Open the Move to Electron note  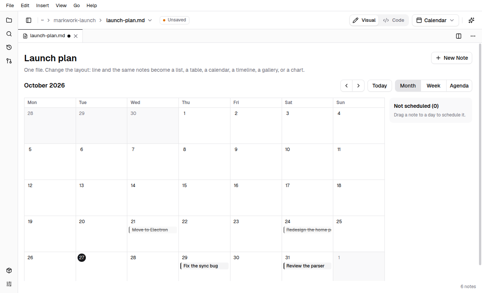point(153,230)
